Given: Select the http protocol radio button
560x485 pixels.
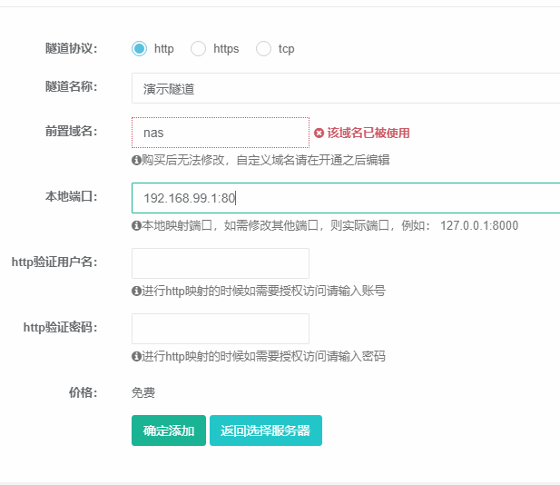Looking at the screenshot, I should (x=139, y=49).
